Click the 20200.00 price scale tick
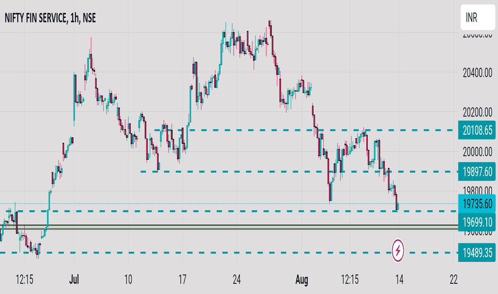498x294 pixels. click(477, 112)
